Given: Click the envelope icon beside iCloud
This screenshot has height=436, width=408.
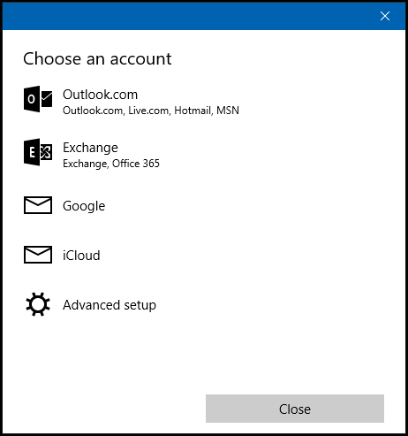Looking at the screenshot, I should (38, 255).
